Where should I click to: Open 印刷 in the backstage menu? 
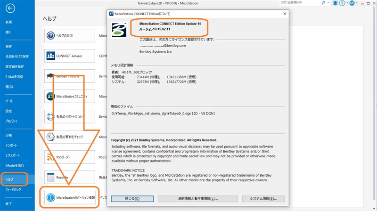8,135
